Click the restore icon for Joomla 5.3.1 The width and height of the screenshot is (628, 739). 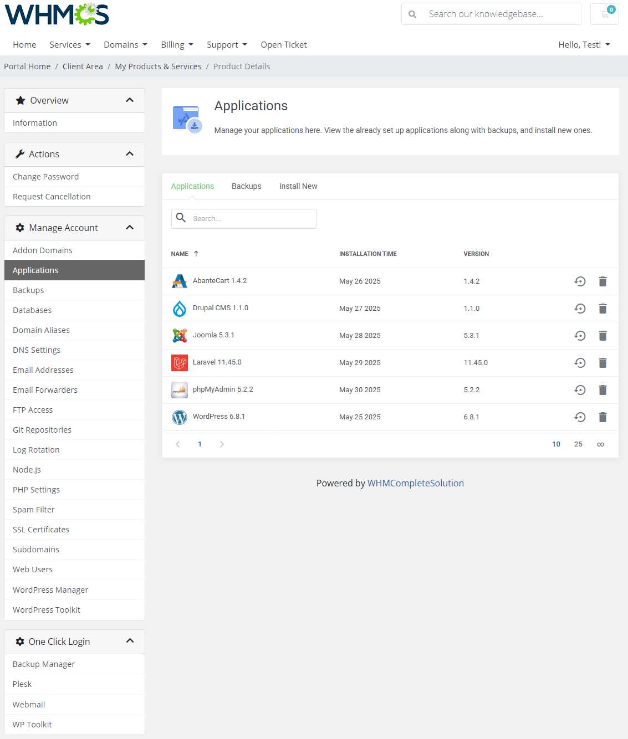[580, 336]
